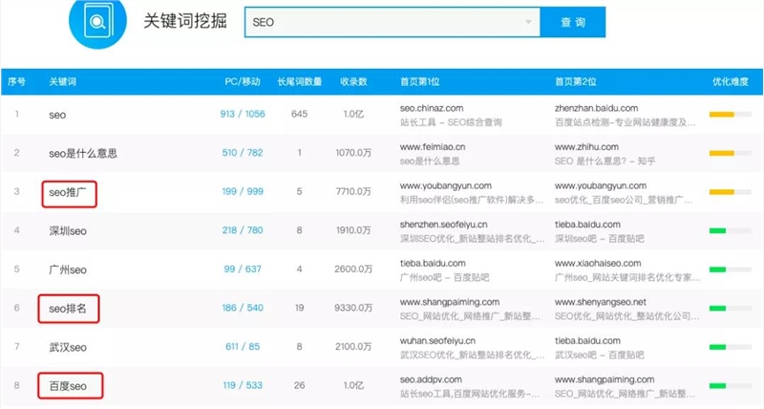
Task: Open the 218 / 780 index link
Action: pyautogui.click(x=243, y=230)
